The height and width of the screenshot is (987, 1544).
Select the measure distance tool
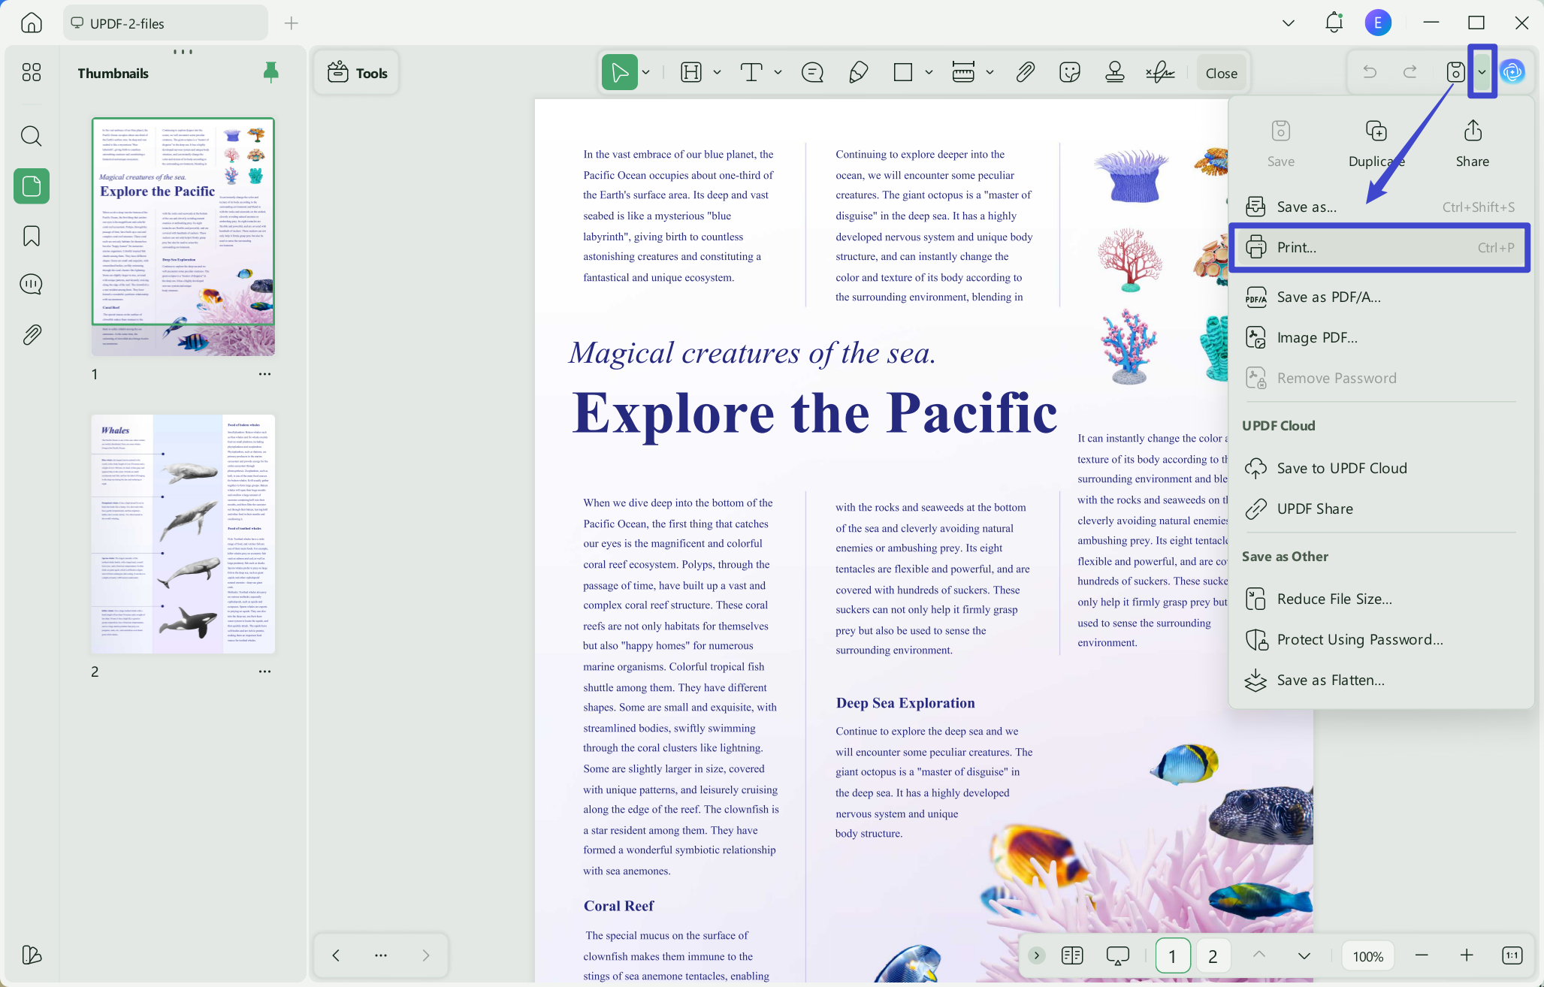[963, 72]
